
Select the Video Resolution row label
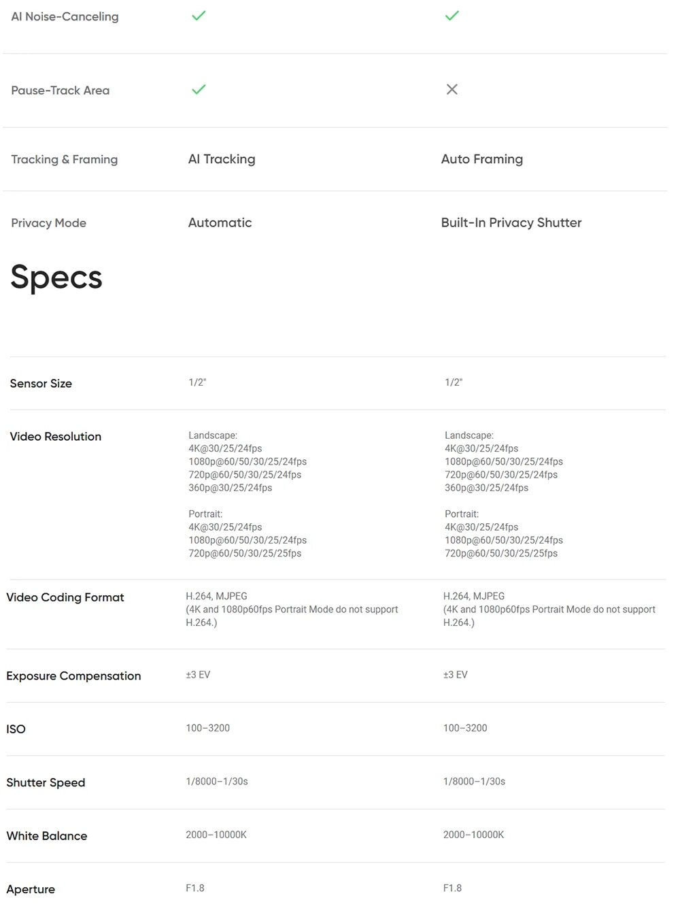[56, 437]
